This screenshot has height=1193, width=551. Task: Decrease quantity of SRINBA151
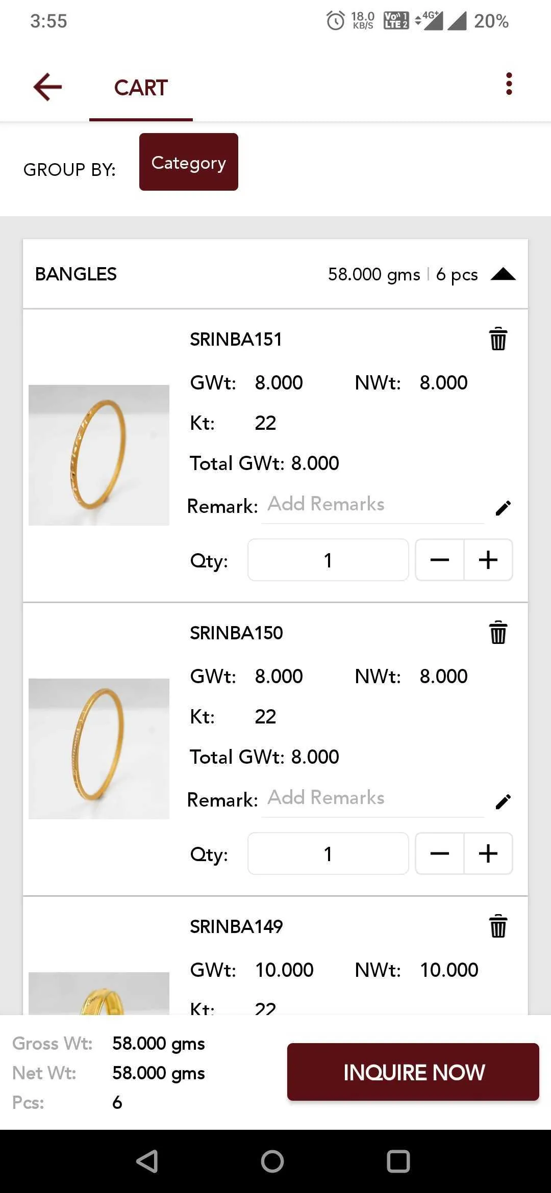(x=440, y=560)
